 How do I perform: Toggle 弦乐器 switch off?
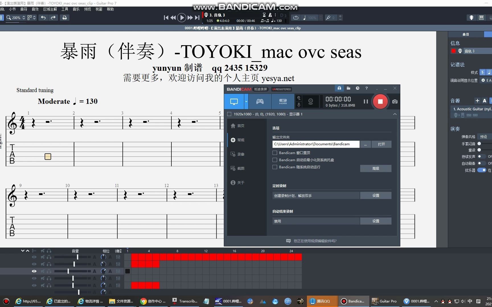[x=482, y=170]
